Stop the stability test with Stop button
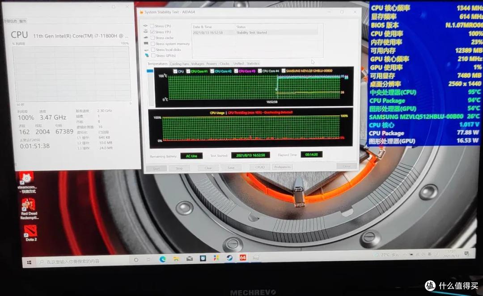This screenshot has height=296, width=483. coord(179,168)
